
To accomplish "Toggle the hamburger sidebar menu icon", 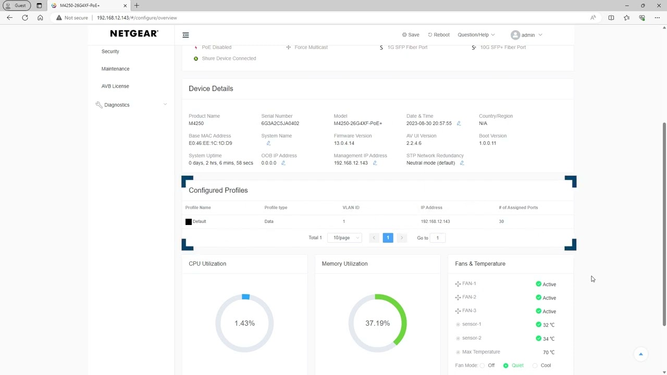I will click(186, 35).
